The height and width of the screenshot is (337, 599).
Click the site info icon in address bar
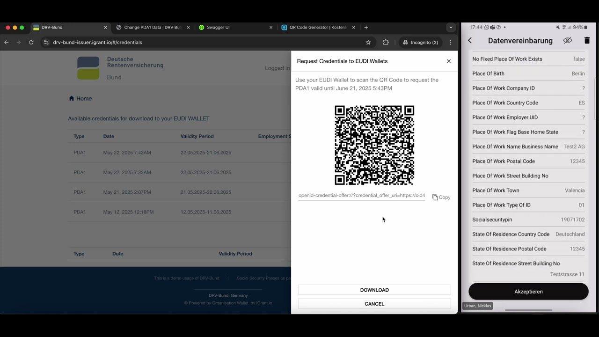tap(46, 42)
